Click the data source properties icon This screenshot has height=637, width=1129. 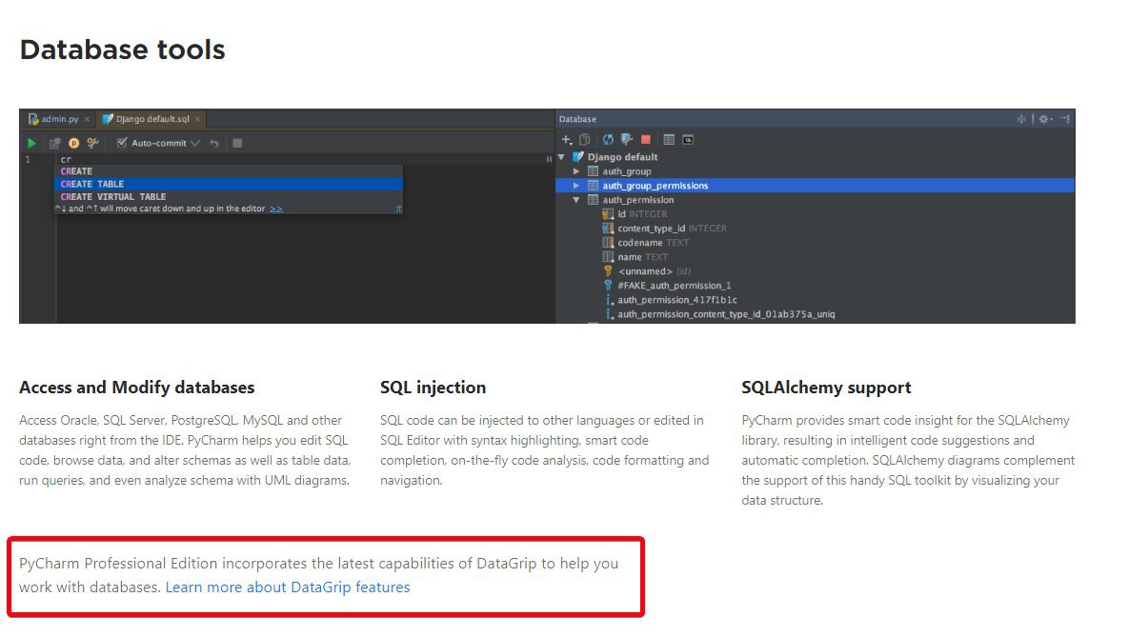point(626,140)
